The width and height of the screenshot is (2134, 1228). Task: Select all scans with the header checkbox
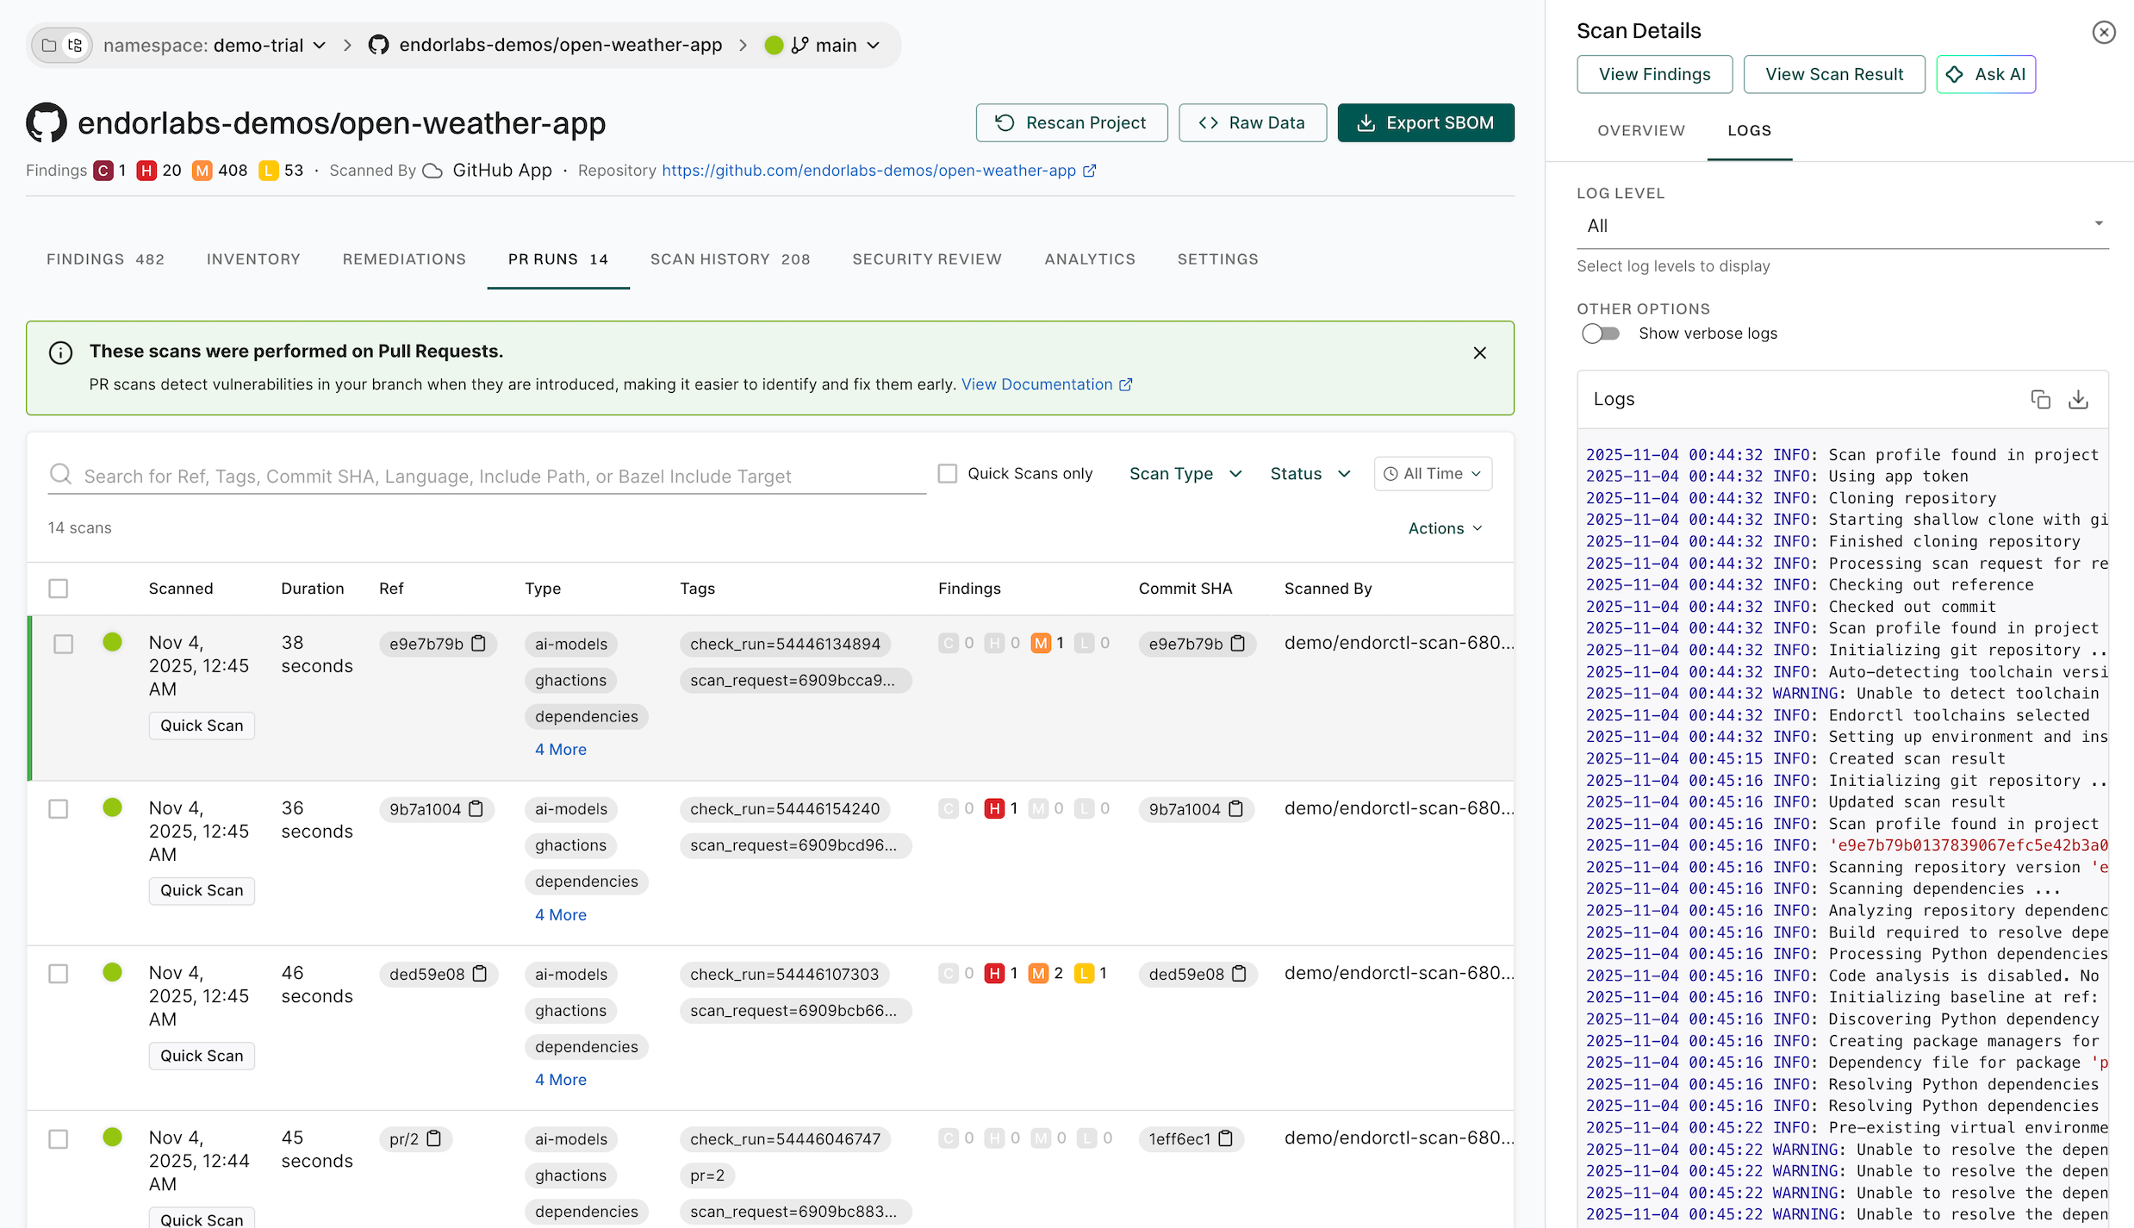coord(58,588)
